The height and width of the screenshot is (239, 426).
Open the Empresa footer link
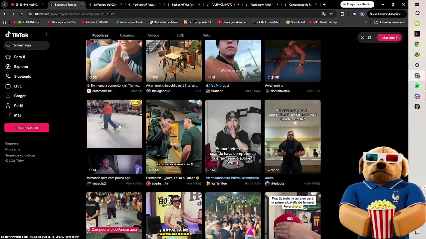tap(12, 143)
